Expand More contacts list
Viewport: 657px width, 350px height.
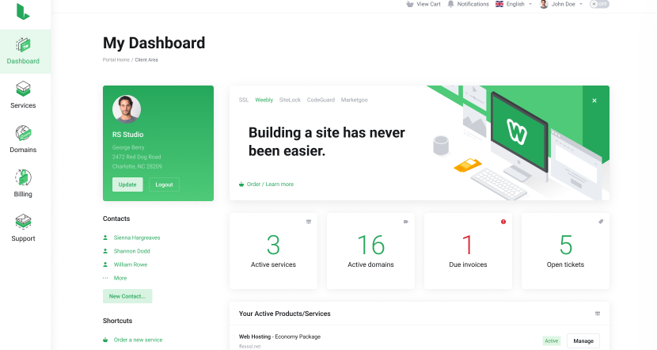tap(120, 278)
